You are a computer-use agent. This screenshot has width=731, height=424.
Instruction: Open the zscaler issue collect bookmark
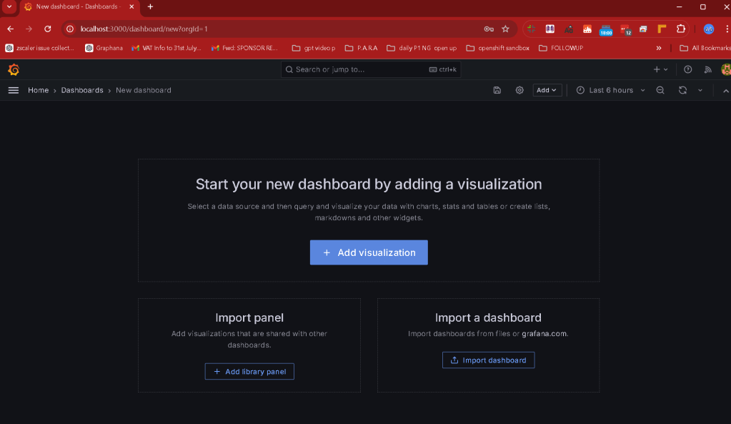(x=39, y=48)
